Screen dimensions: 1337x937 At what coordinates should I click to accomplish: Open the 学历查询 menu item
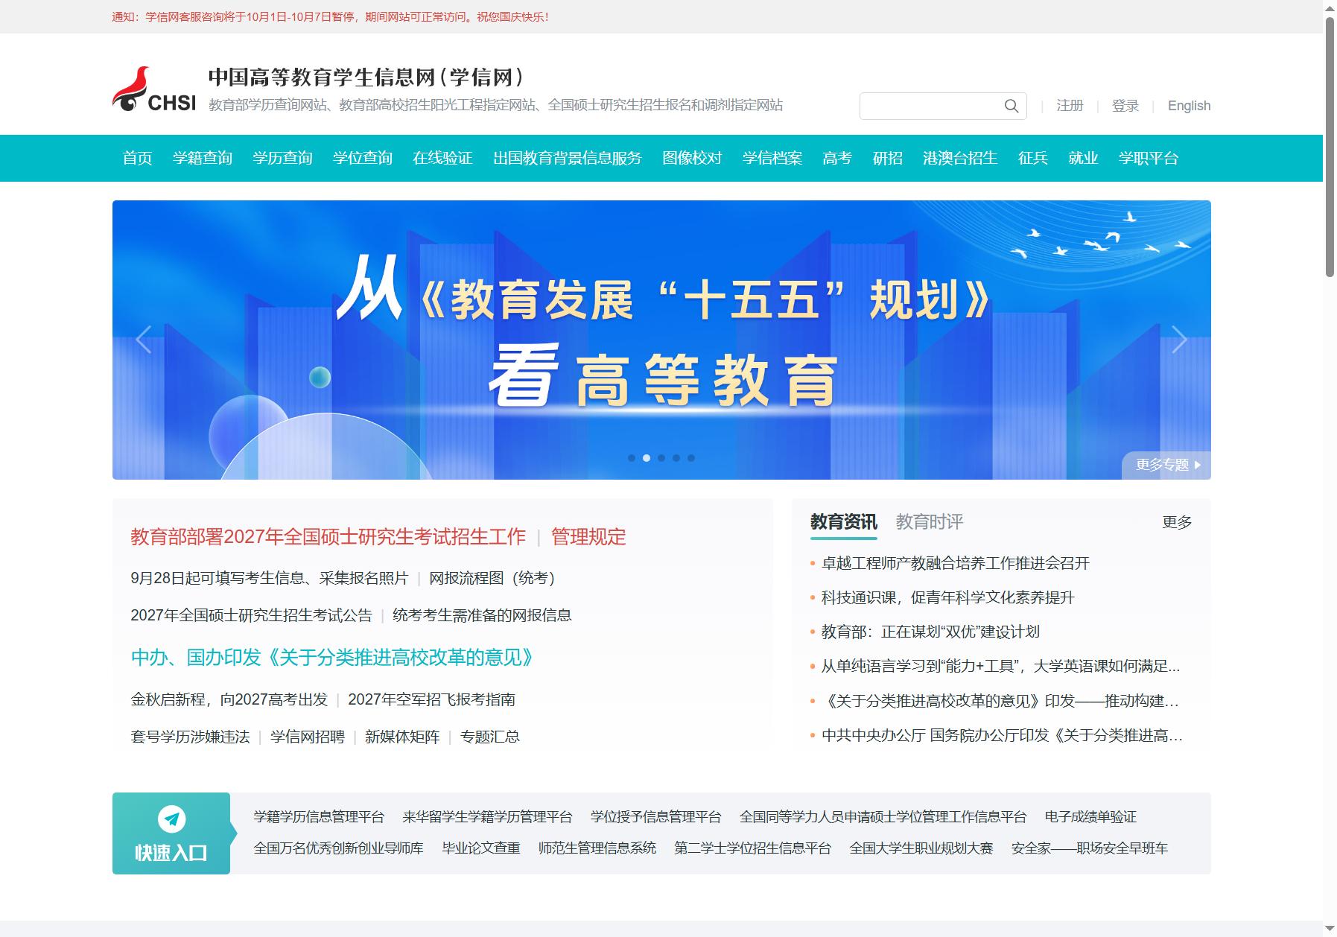[282, 158]
